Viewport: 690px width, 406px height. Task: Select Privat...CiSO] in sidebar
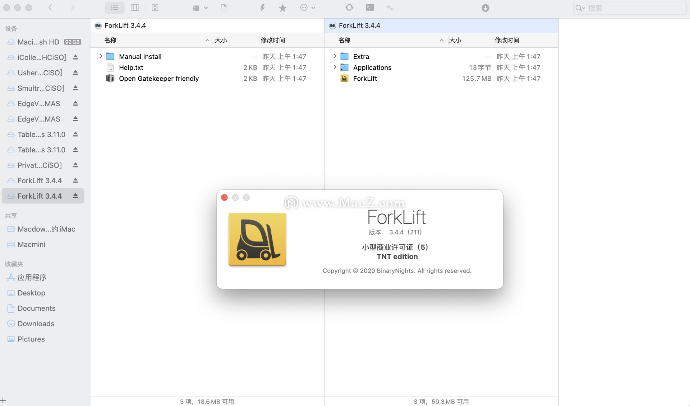(40, 165)
